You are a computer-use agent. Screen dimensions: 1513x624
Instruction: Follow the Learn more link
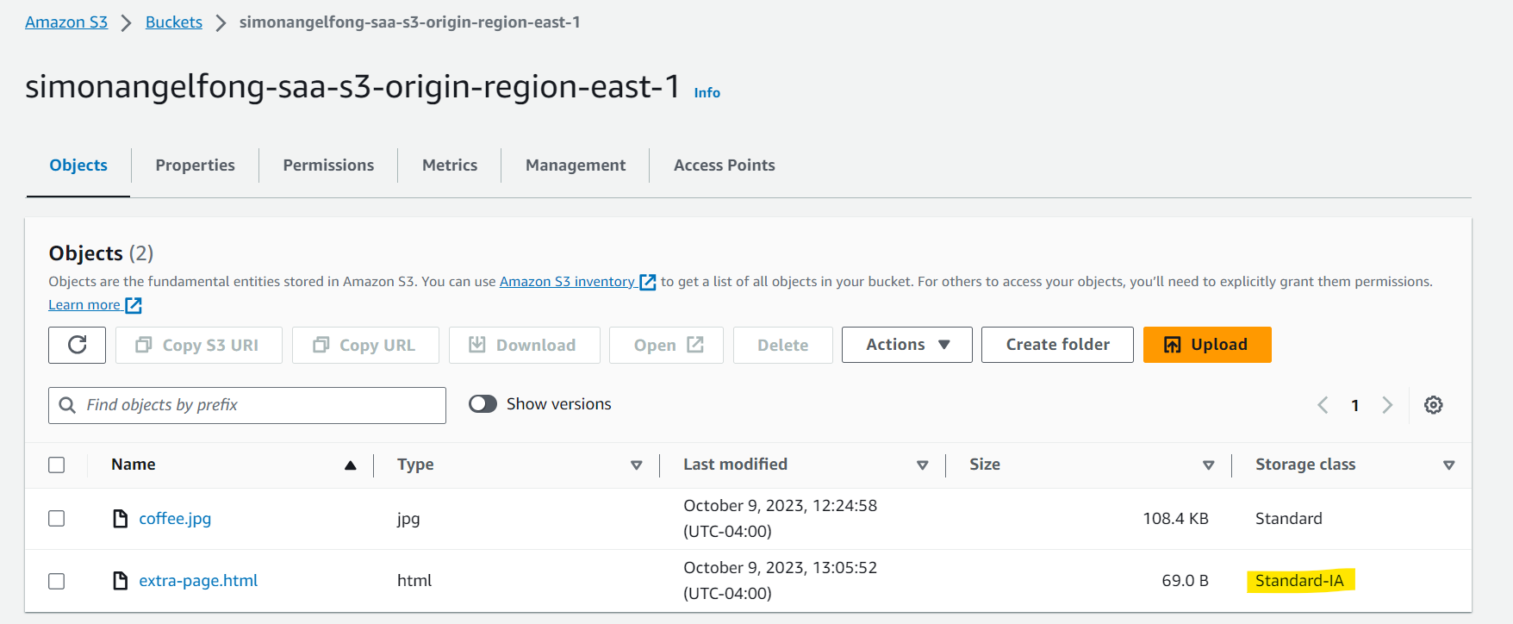click(84, 305)
